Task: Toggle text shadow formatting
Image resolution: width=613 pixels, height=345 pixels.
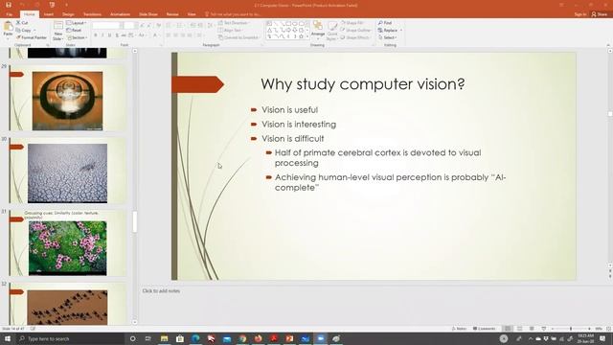Action: 117,35
